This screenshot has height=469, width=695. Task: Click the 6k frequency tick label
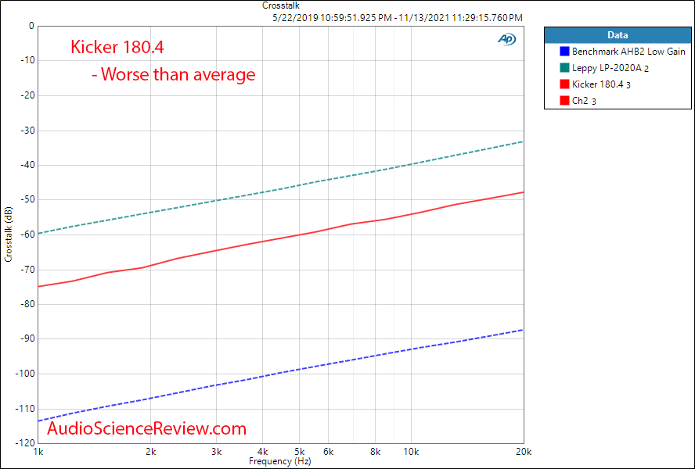pos(329,452)
